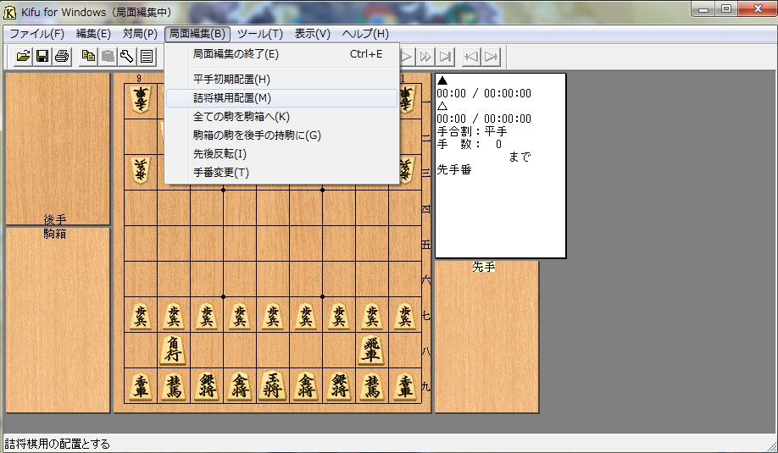Open the ファイル(F) menu
Screen dimensions: 778x453
tap(36, 34)
